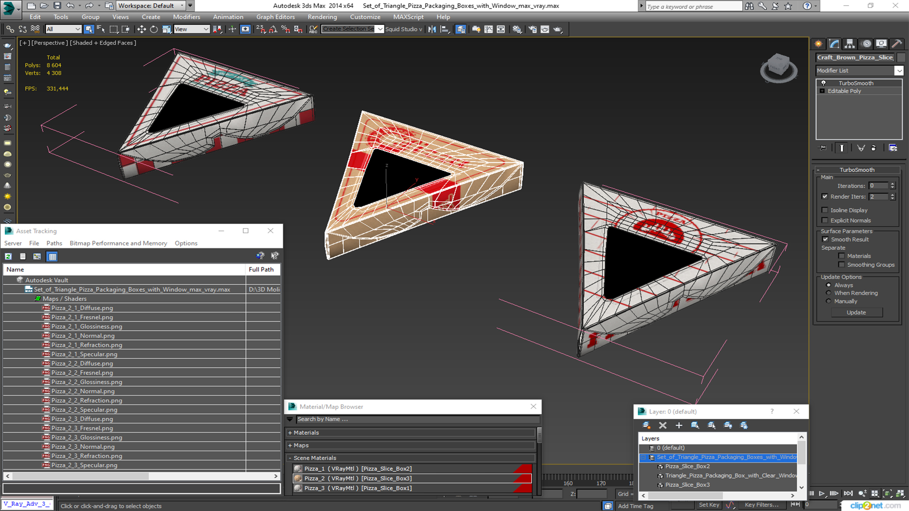Open the Graph Editors menu

tap(275, 17)
